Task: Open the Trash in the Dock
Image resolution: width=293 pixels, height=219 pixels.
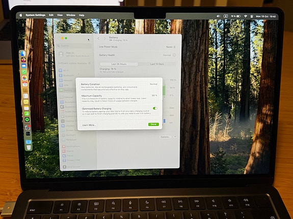Action: coord(29,147)
